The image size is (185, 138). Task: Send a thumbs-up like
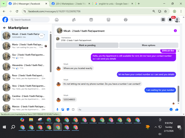[x=177, y=109]
